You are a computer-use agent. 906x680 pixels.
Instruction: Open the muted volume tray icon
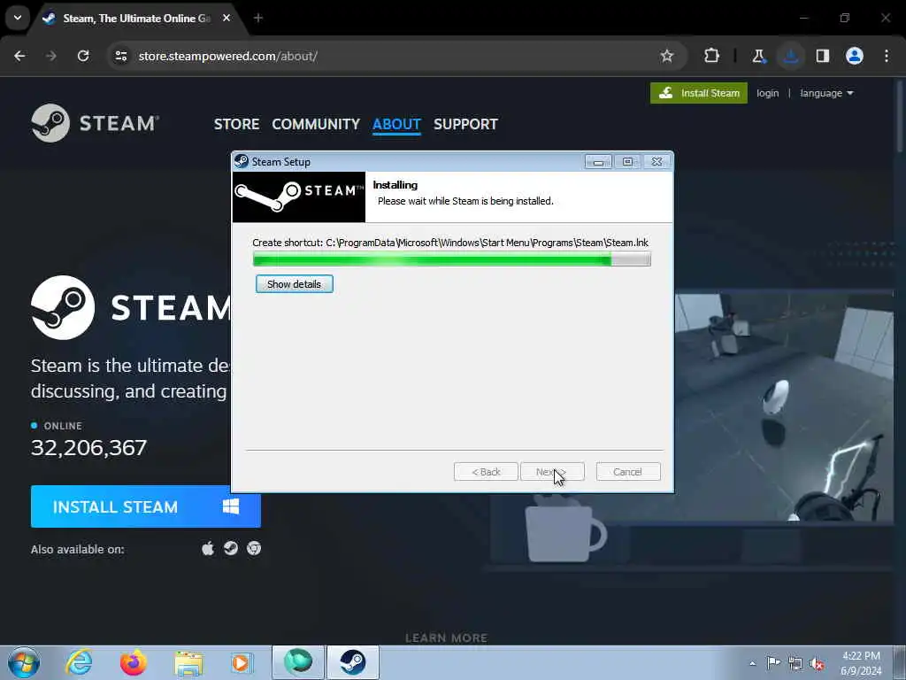pos(817,663)
